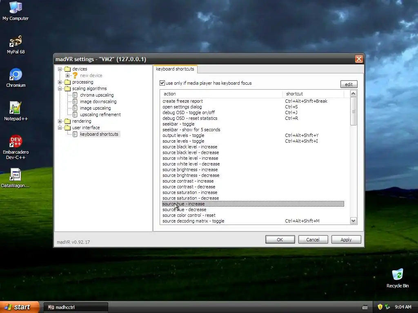Select image downscaling tree item
This screenshot has height=313, width=418.
(98, 101)
